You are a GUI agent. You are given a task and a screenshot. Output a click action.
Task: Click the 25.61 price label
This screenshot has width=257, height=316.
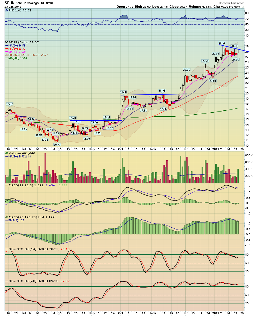point(205,61)
